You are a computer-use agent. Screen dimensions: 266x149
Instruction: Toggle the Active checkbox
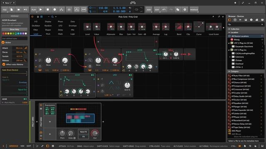(x=3, y=43)
